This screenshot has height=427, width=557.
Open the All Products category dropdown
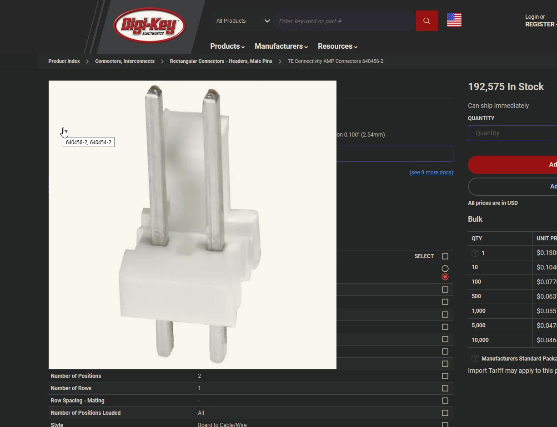[x=243, y=21]
